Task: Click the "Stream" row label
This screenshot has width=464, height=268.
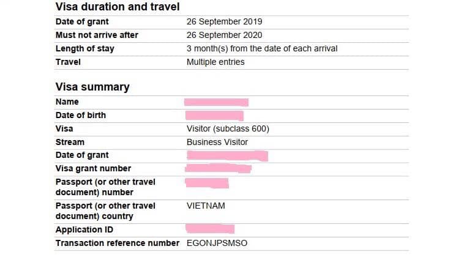Action: pos(70,142)
